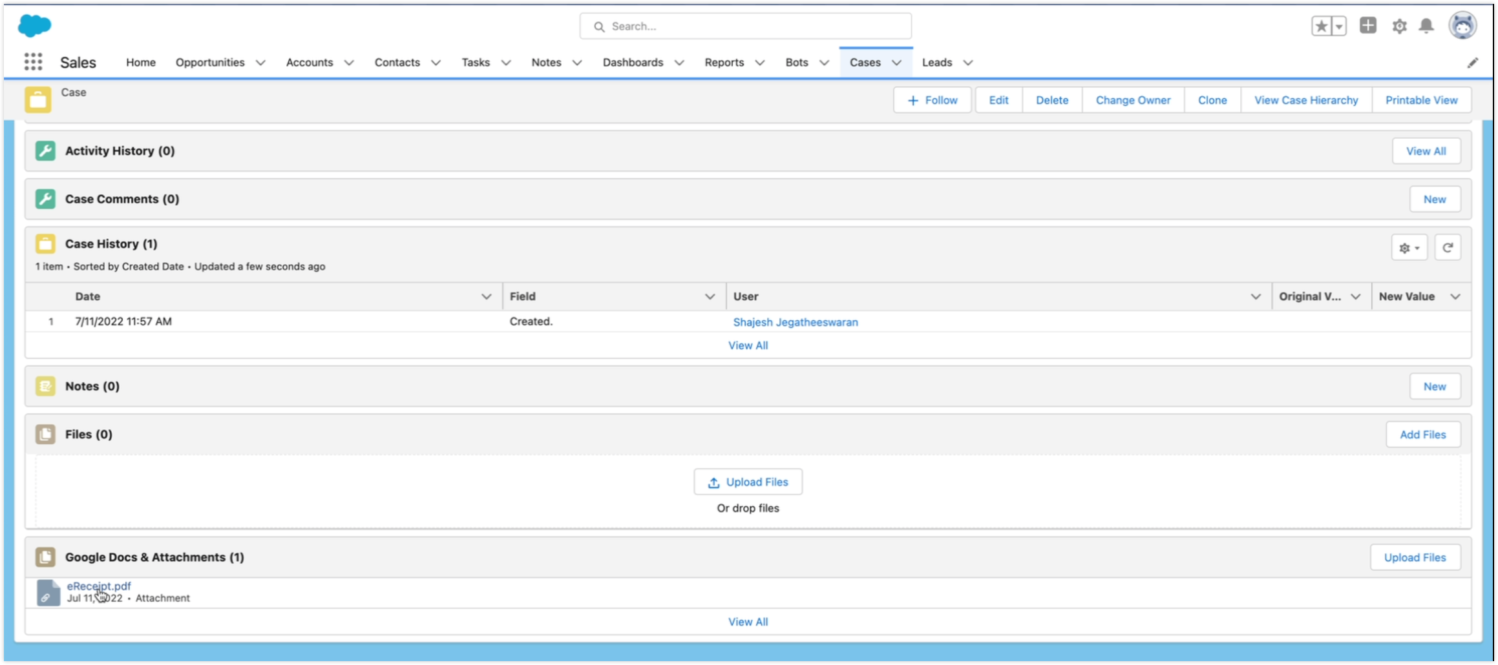
Task: Open the Favorites star icon
Action: 1322,26
